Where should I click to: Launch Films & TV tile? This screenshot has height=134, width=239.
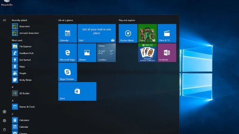point(167,33)
